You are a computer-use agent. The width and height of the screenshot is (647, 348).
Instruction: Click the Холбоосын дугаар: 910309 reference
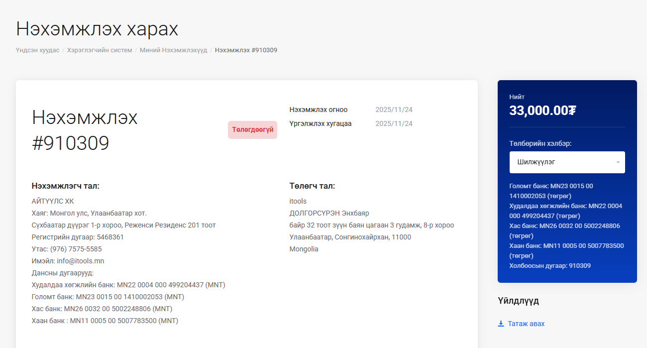point(550,265)
